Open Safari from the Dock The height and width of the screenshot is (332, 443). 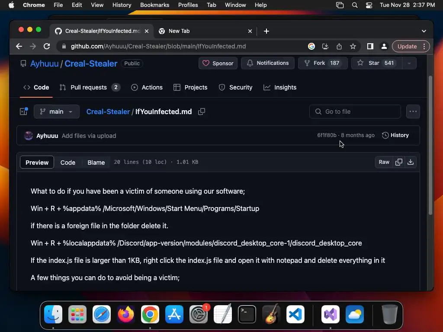[101, 314]
